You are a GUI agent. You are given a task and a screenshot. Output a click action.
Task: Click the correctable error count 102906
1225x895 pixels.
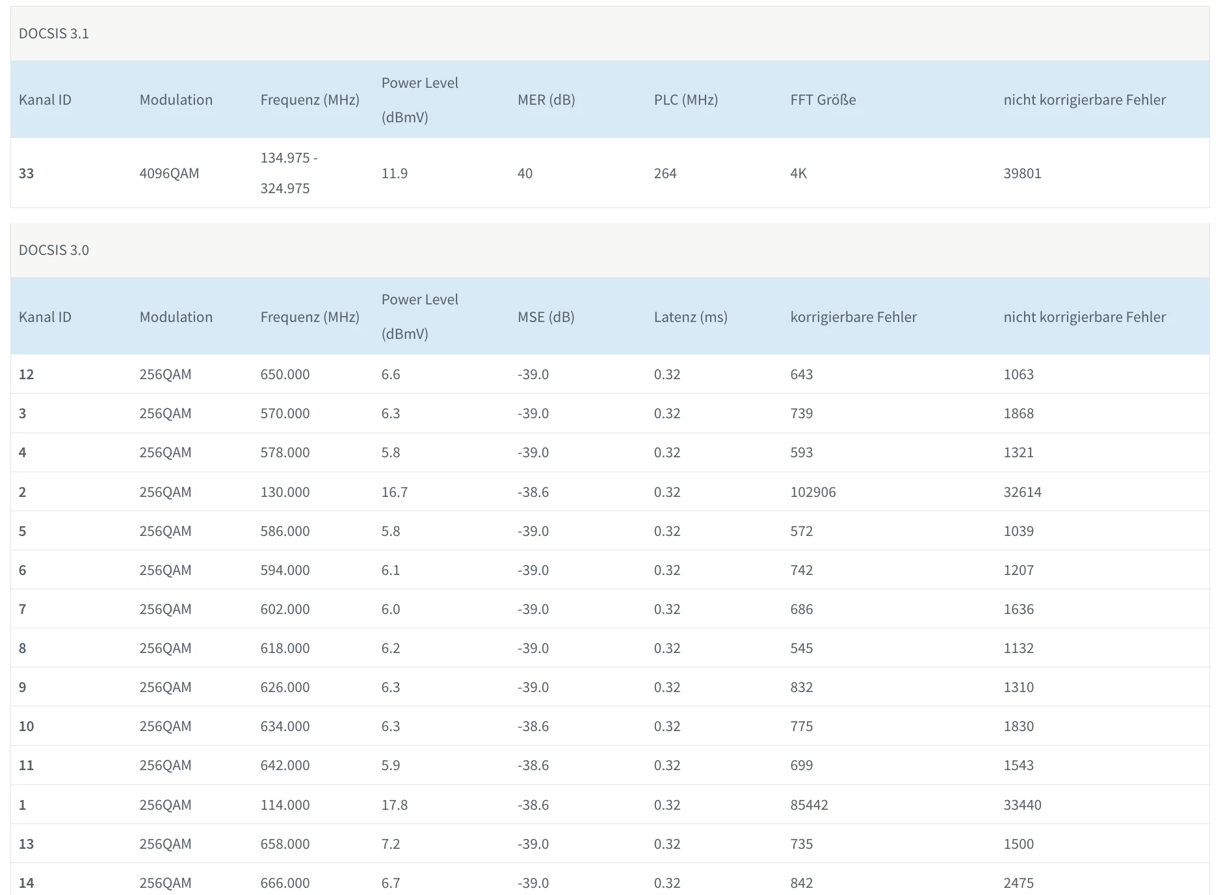(x=813, y=492)
